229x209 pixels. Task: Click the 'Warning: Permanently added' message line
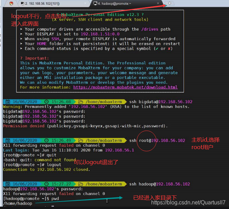pyautogui.click(x=96, y=107)
